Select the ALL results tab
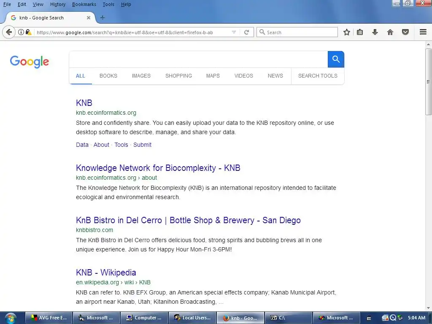Screen dimensions: 432x324 (x=81, y=76)
